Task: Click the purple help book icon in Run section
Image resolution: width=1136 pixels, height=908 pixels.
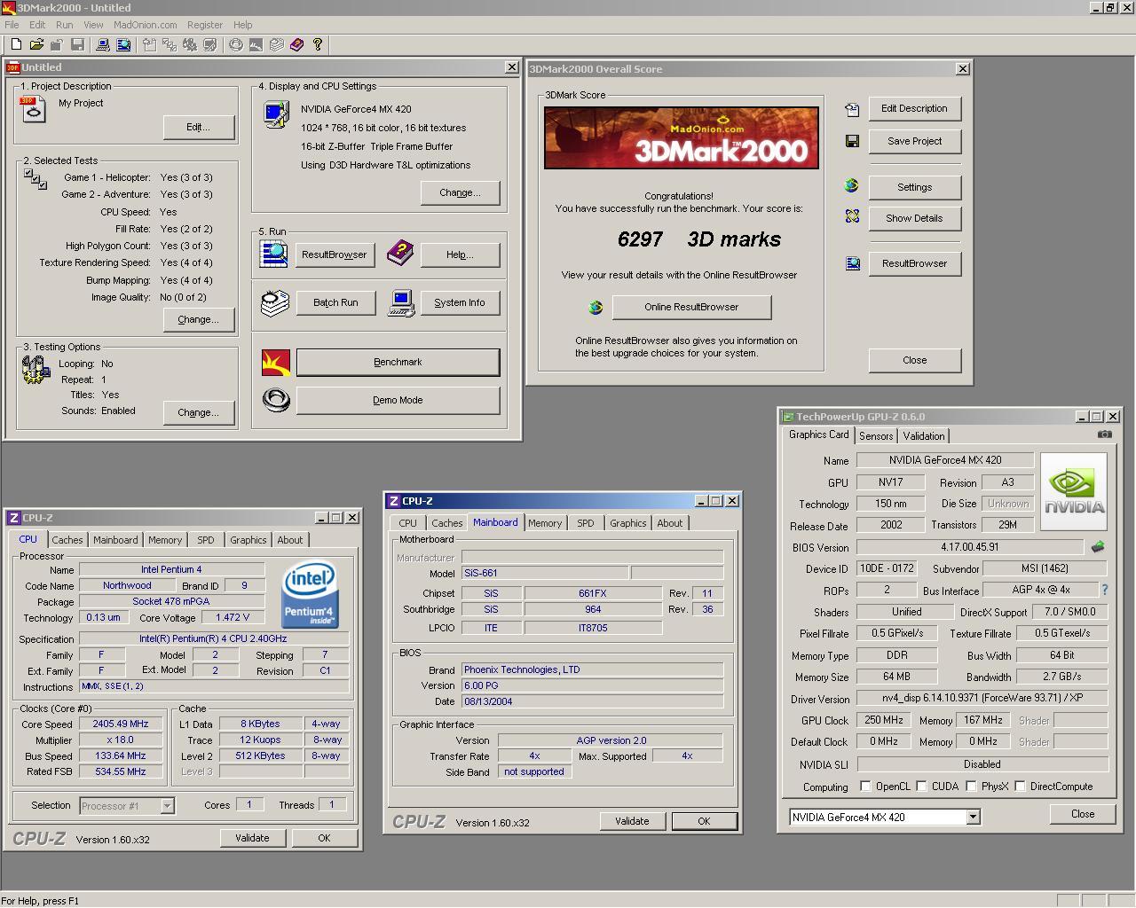Action: [400, 254]
